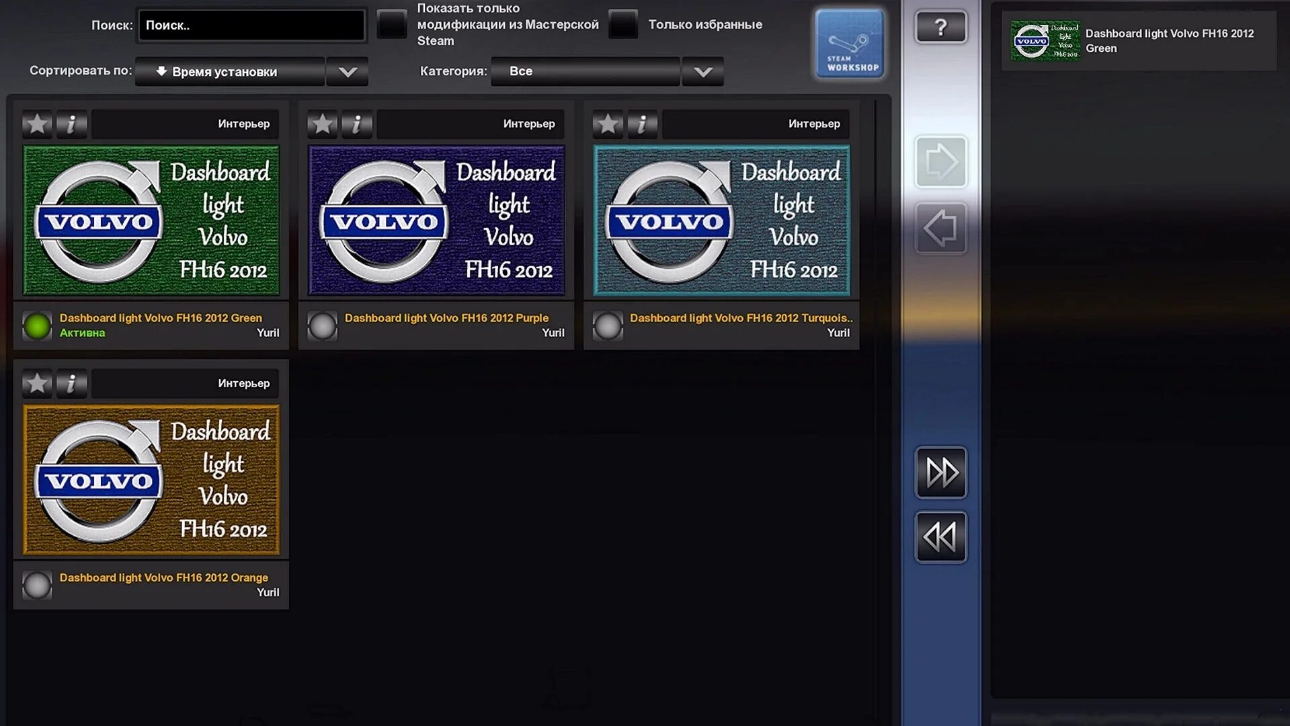Move selected mod right to active list
The height and width of the screenshot is (726, 1290).
[x=940, y=162]
